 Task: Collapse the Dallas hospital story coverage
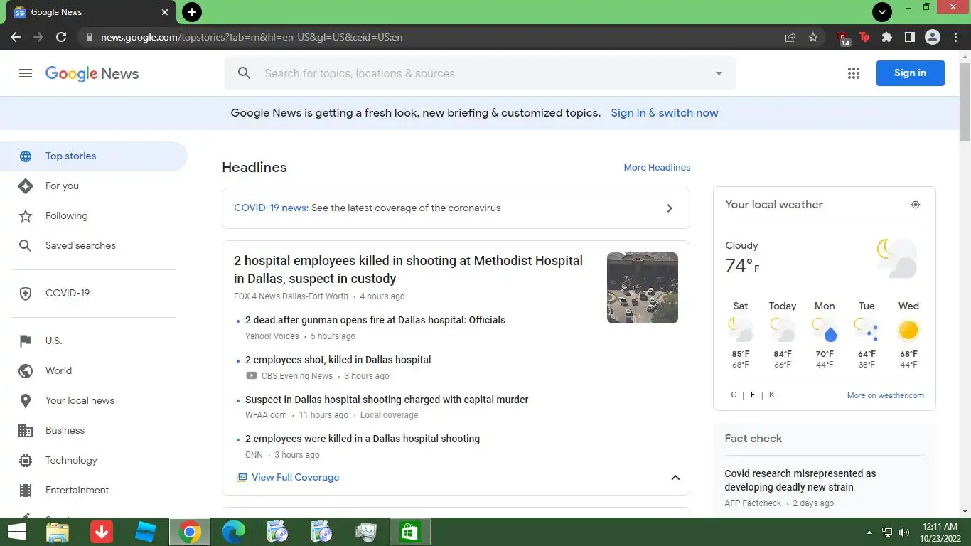(675, 478)
